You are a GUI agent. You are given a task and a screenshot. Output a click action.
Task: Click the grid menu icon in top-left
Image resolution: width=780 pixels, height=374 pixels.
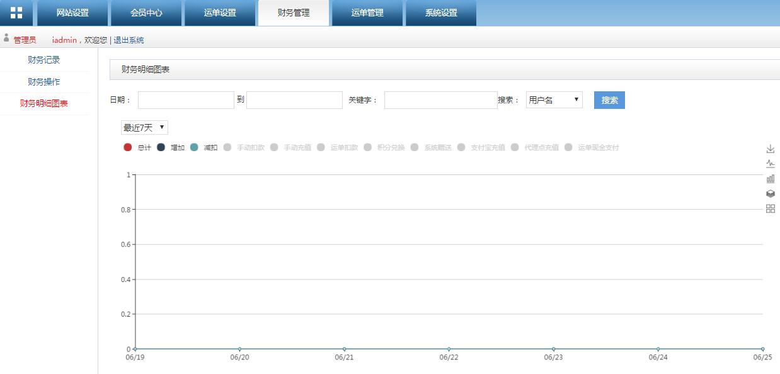(x=16, y=13)
